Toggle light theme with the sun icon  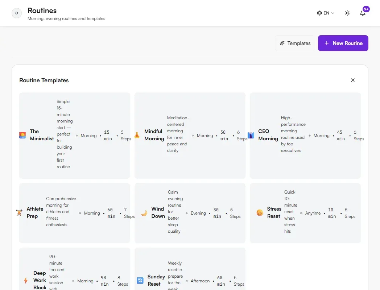[x=347, y=13]
